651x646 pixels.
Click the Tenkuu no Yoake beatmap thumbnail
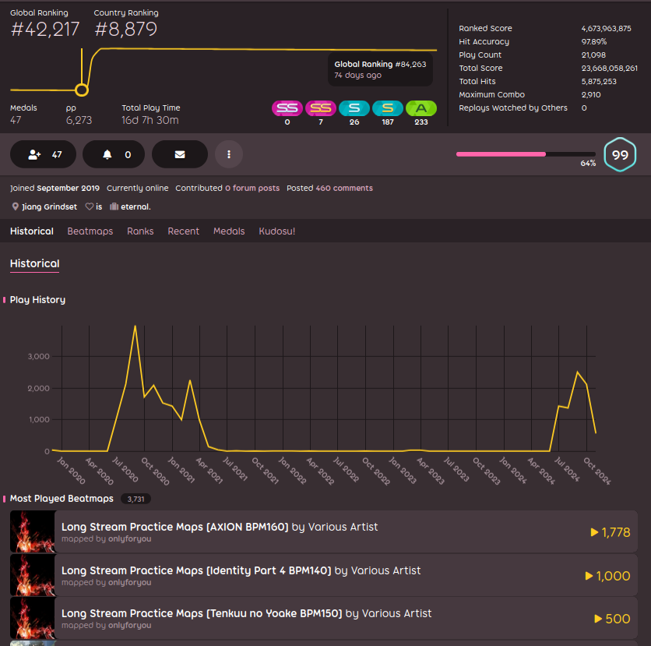tap(33, 619)
